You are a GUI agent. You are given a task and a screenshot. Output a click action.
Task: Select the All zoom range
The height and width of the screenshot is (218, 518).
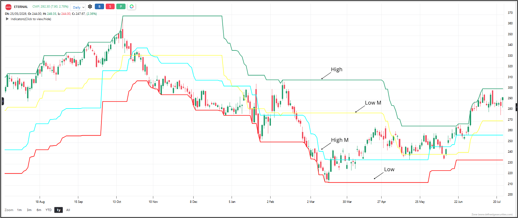click(68, 210)
